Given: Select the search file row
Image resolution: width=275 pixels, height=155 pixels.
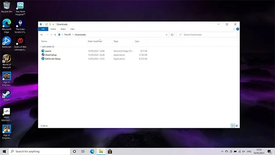Looking at the screenshot, I should (x=94, y=51).
